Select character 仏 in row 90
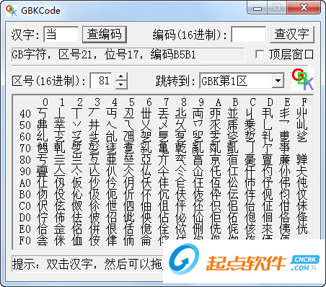The image size is (326, 287). pyautogui.click(x=146, y=171)
